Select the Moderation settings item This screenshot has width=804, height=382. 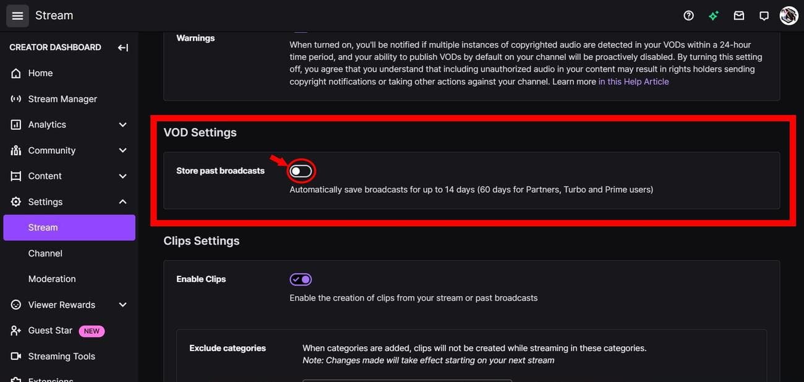coord(52,279)
